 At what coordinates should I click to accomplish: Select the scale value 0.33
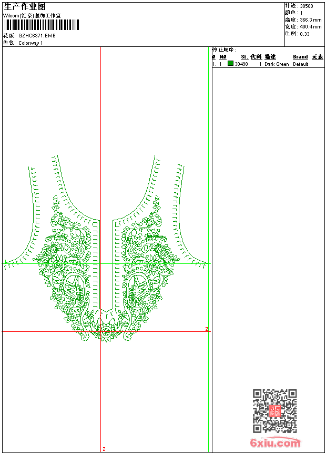coord(304,34)
